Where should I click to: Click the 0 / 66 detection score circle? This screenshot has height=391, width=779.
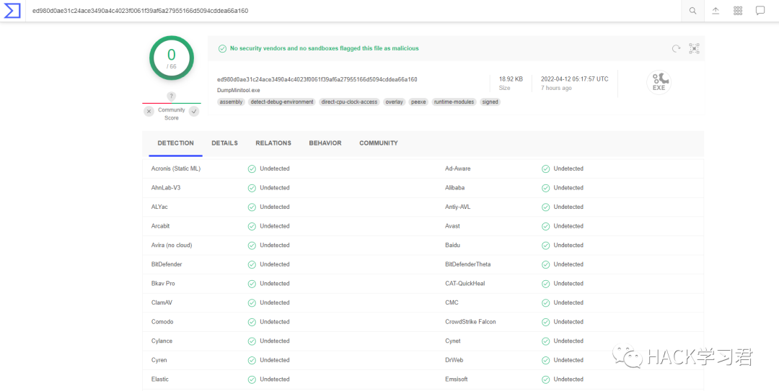tap(172, 58)
